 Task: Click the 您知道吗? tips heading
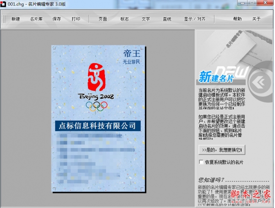[211, 180]
